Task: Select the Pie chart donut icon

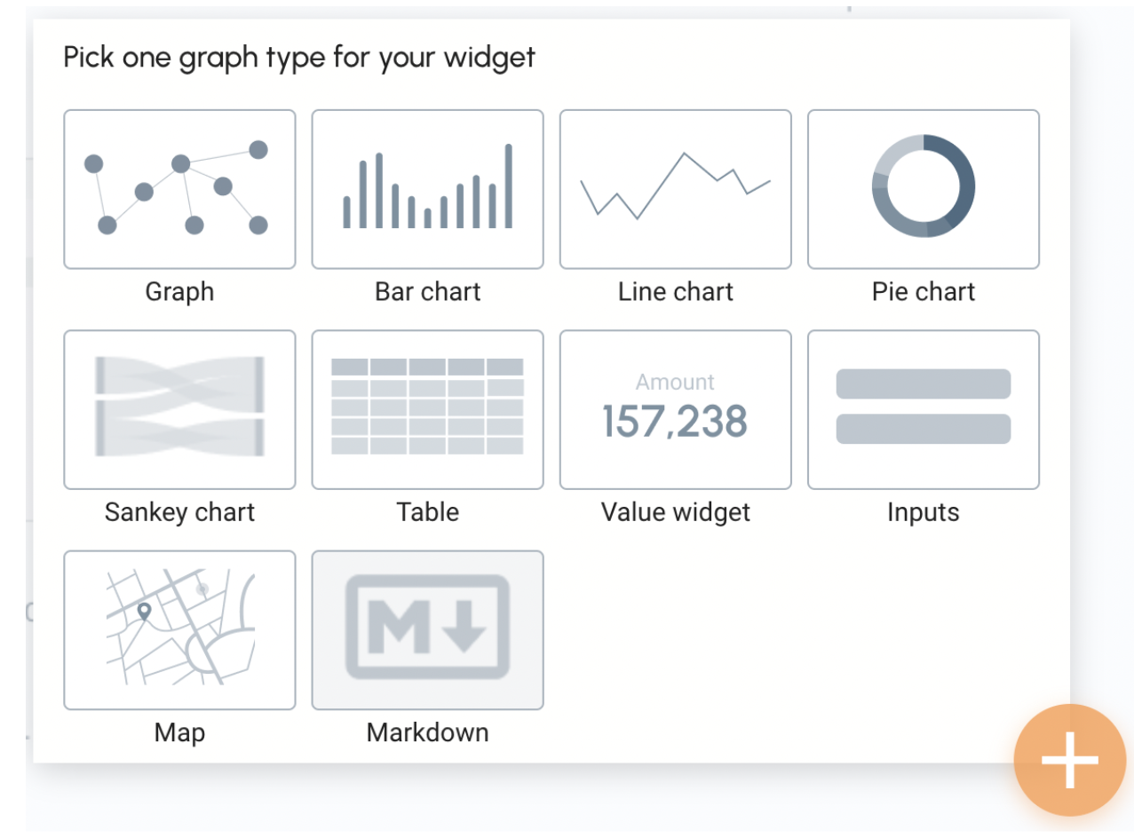Action: [923, 187]
